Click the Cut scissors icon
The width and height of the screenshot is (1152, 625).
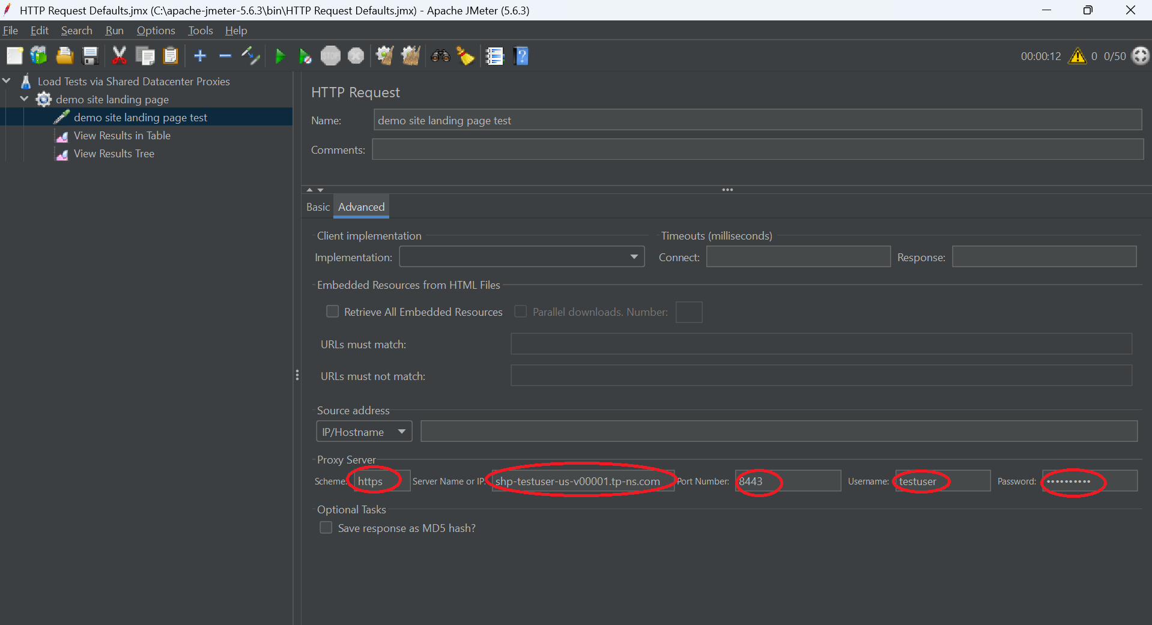tap(120, 56)
